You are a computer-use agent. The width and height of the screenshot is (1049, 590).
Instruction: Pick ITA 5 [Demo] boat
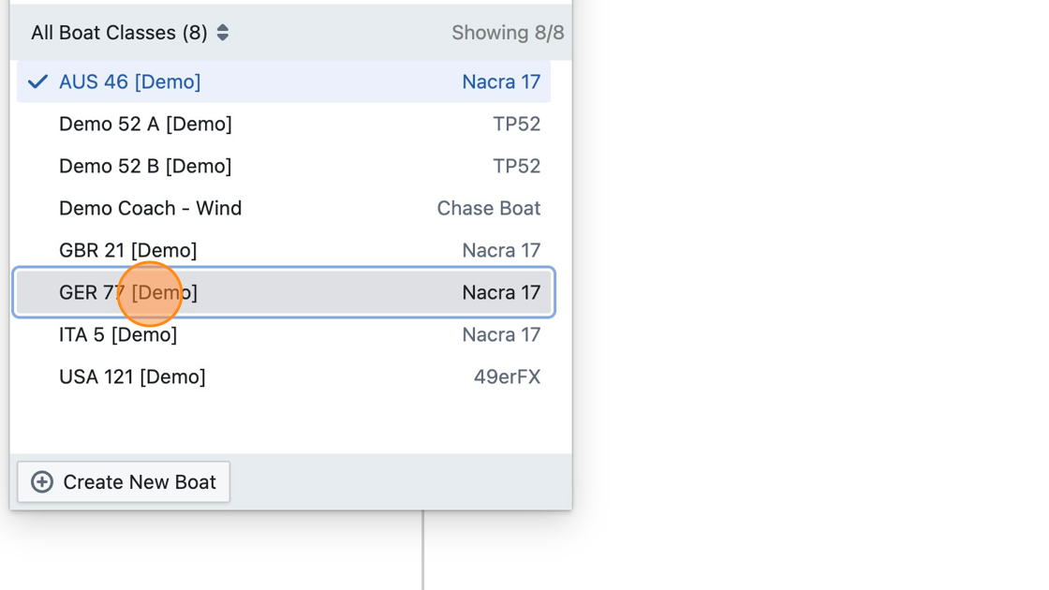(x=284, y=334)
